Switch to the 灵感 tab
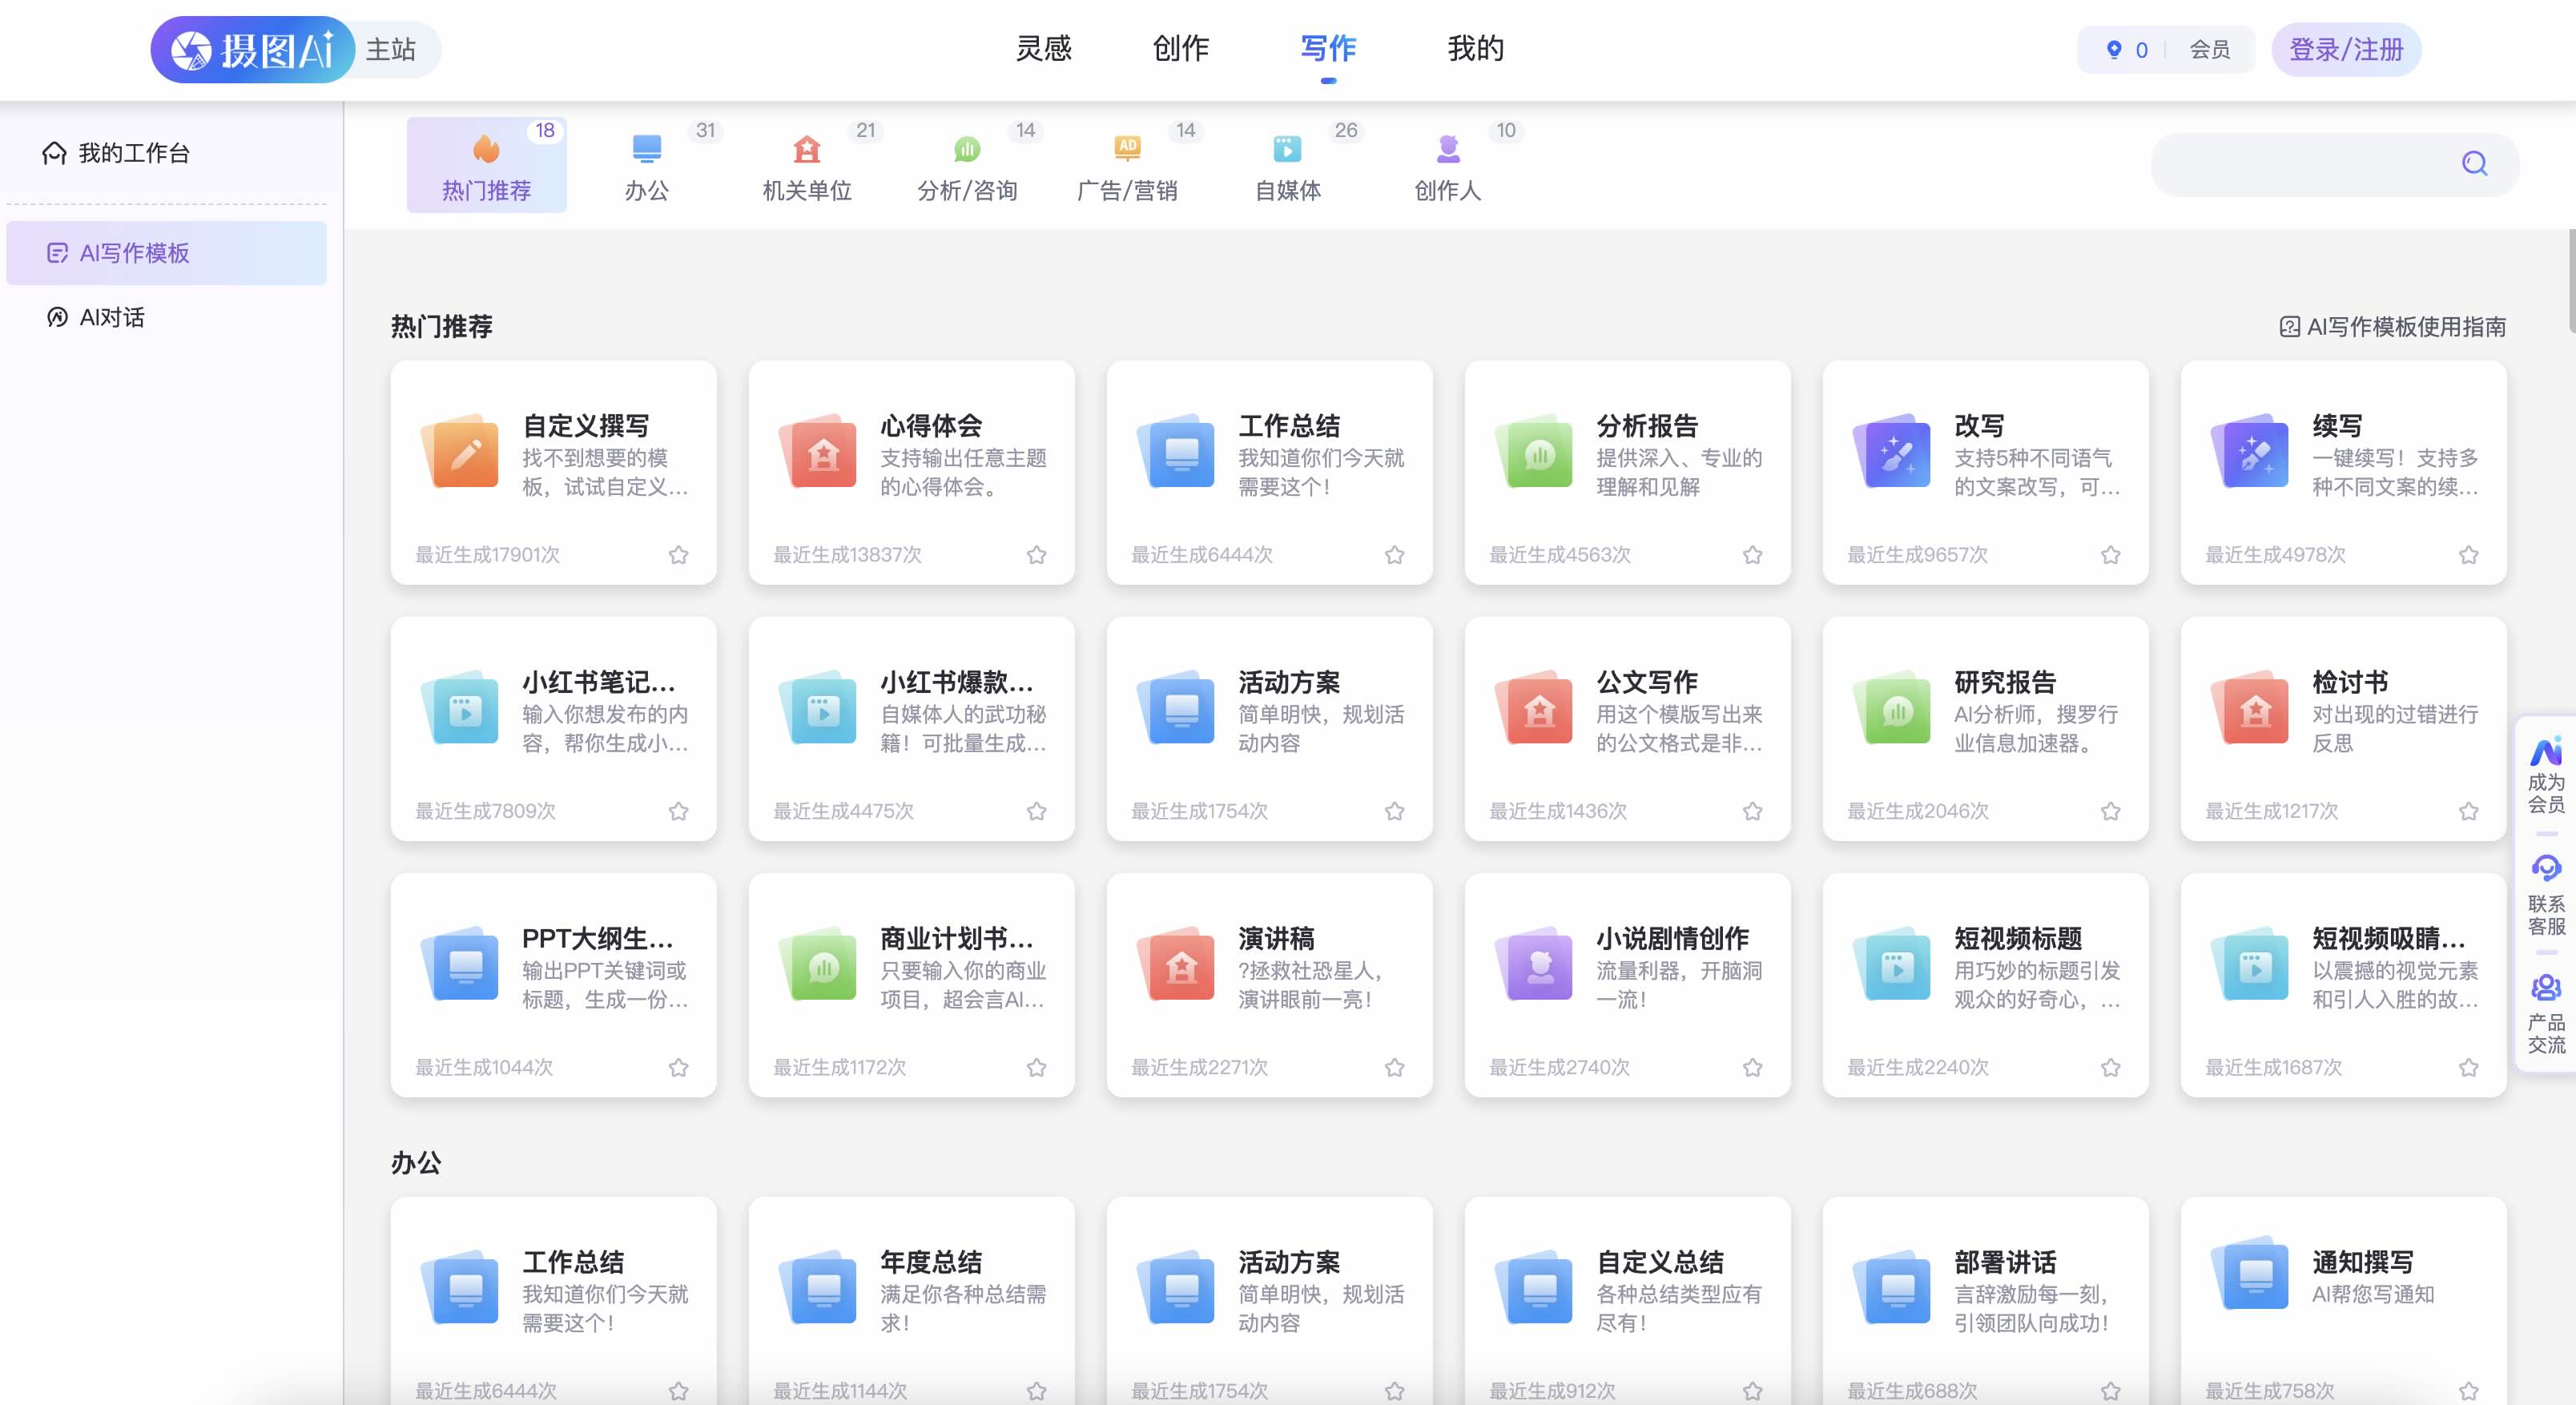The height and width of the screenshot is (1405, 2576). (1044, 48)
